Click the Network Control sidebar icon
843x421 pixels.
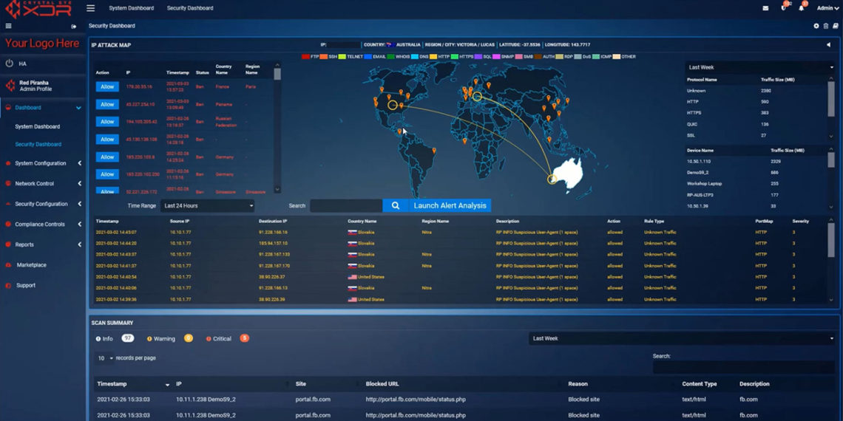(8, 184)
